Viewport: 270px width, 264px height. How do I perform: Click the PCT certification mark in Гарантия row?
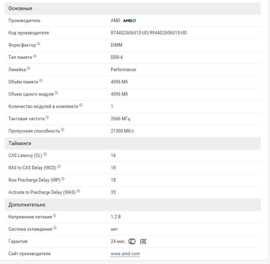click(132, 241)
